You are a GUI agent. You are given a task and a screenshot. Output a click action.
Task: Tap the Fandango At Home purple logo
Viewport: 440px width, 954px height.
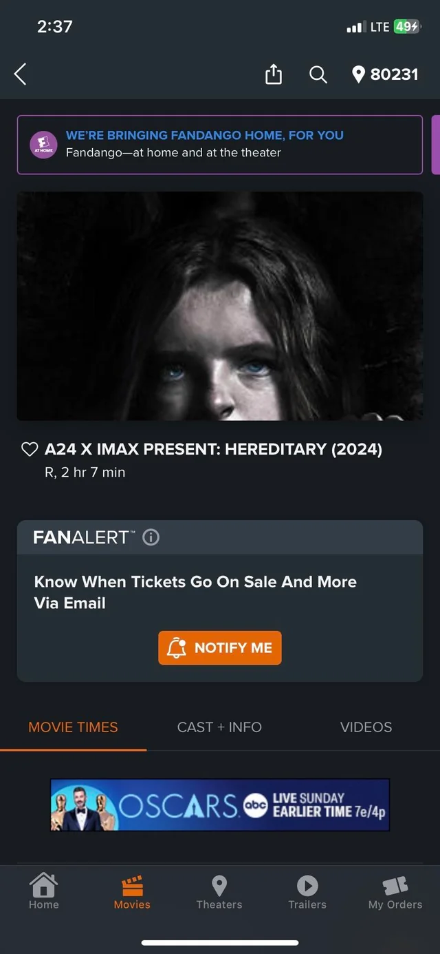[44, 145]
